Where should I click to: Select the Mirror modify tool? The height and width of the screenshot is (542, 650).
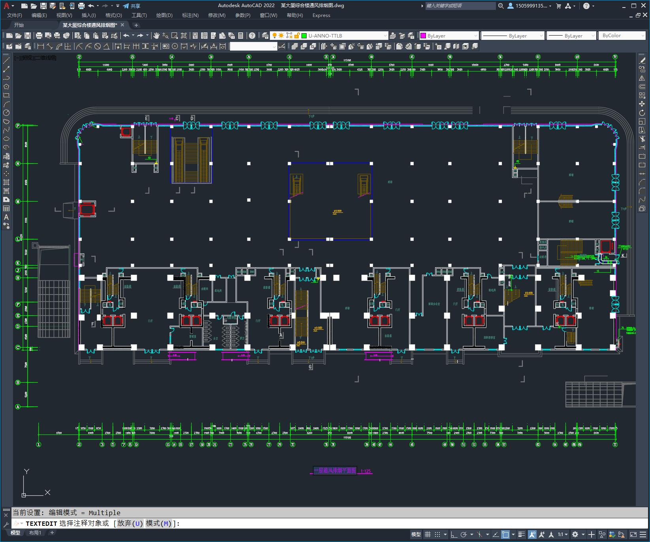(x=642, y=78)
